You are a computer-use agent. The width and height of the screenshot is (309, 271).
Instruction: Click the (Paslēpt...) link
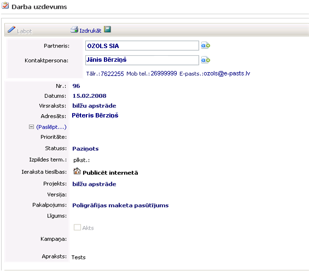pos(51,127)
